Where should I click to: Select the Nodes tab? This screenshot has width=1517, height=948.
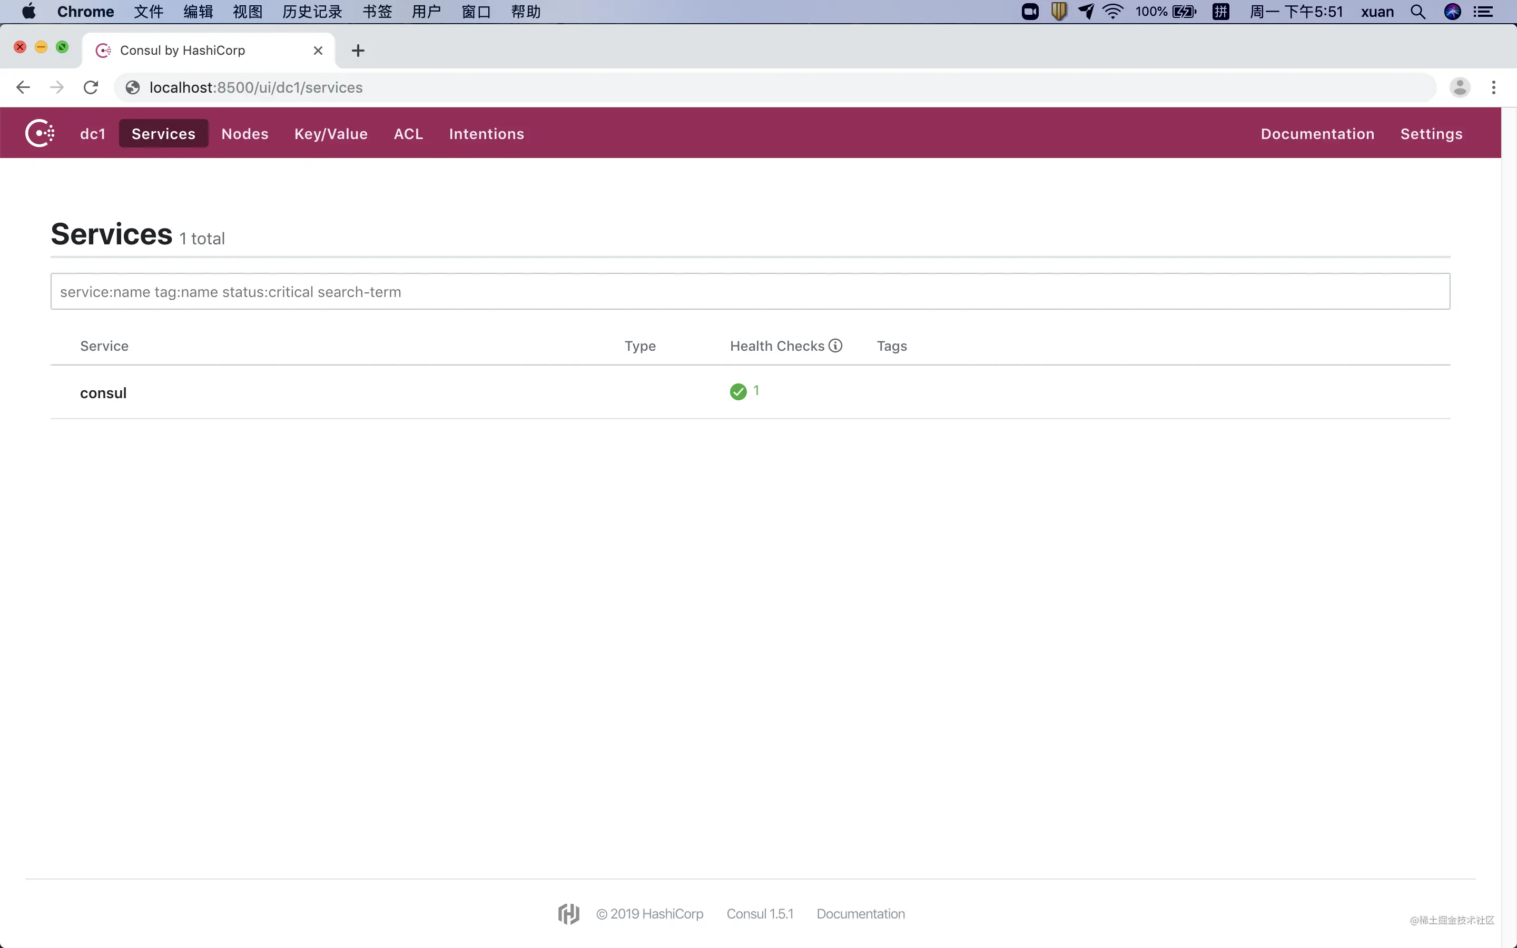[x=244, y=133]
